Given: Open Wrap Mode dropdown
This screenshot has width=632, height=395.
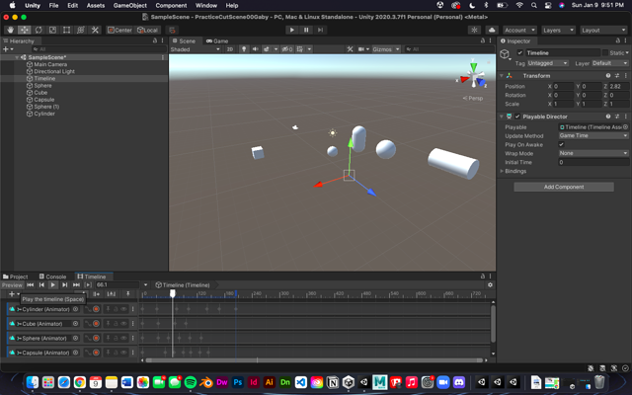Looking at the screenshot, I should (593, 153).
